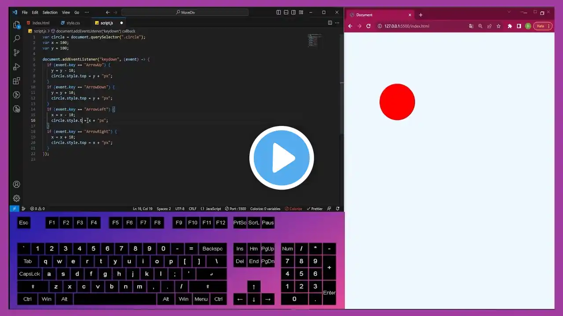Open the additional menus ellipsis in VS Code menu bar

pos(87,12)
